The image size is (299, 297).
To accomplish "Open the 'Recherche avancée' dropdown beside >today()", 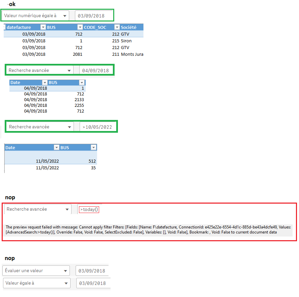I will [38, 209].
